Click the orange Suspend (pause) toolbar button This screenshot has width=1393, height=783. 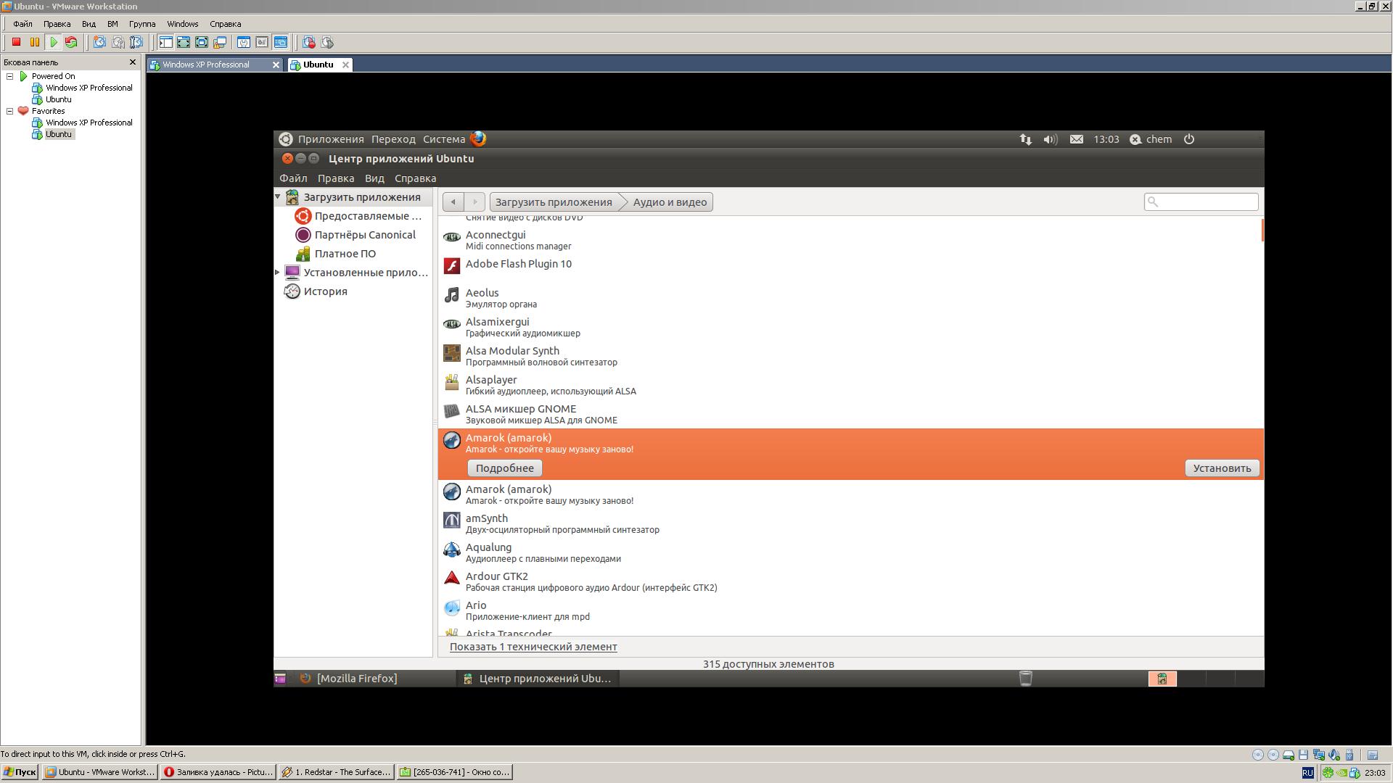34,43
